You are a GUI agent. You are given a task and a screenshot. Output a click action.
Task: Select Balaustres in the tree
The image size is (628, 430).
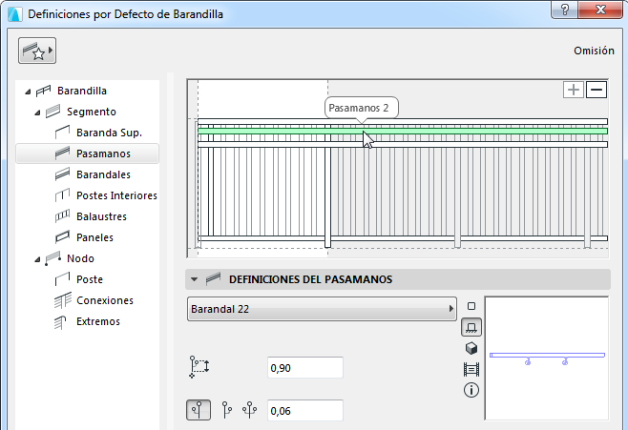(x=101, y=216)
